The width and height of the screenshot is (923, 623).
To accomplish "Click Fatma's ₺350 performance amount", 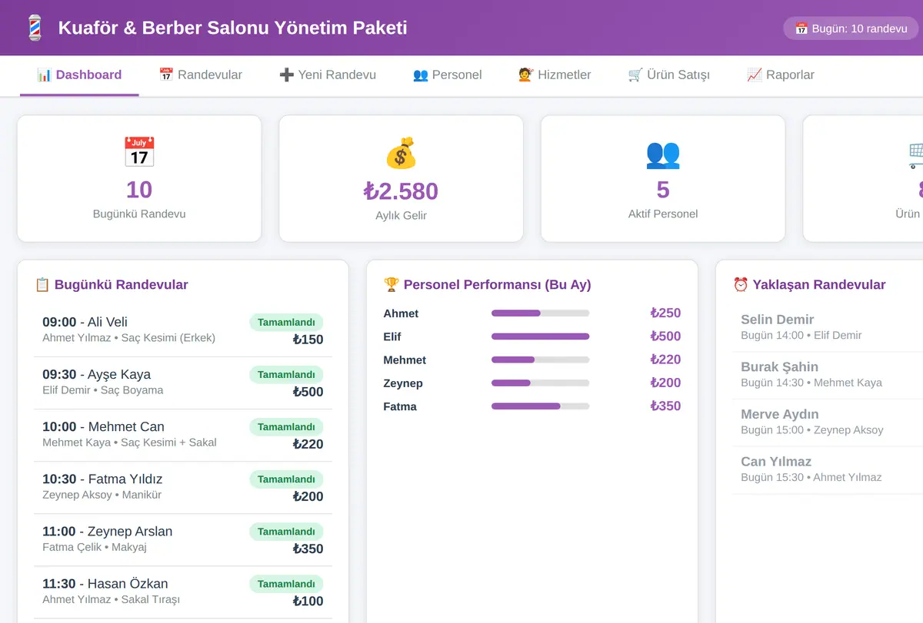I will pos(665,406).
